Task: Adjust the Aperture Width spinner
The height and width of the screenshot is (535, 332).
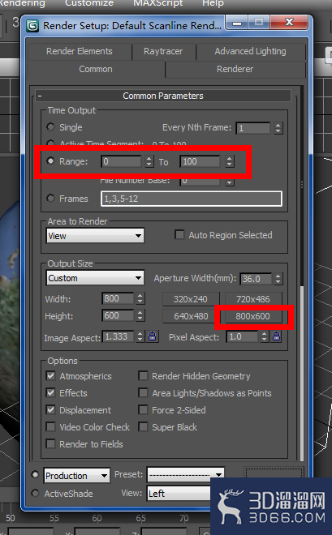Action: tap(278, 279)
